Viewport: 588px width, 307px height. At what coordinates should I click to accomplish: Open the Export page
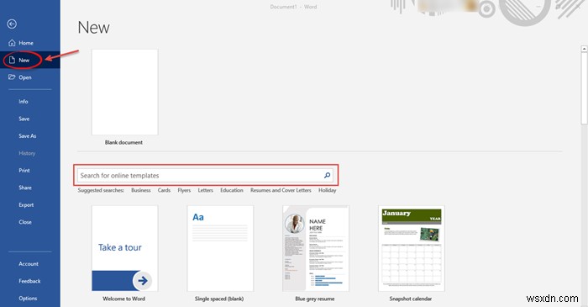coord(26,205)
